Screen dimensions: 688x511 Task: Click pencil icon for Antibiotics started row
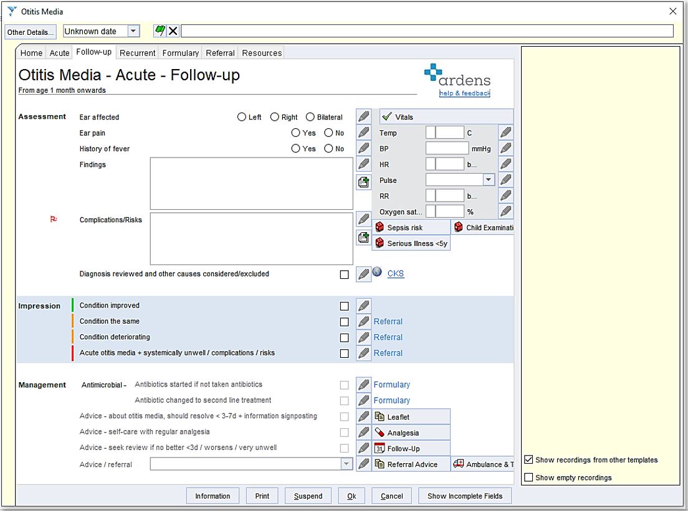(363, 385)
